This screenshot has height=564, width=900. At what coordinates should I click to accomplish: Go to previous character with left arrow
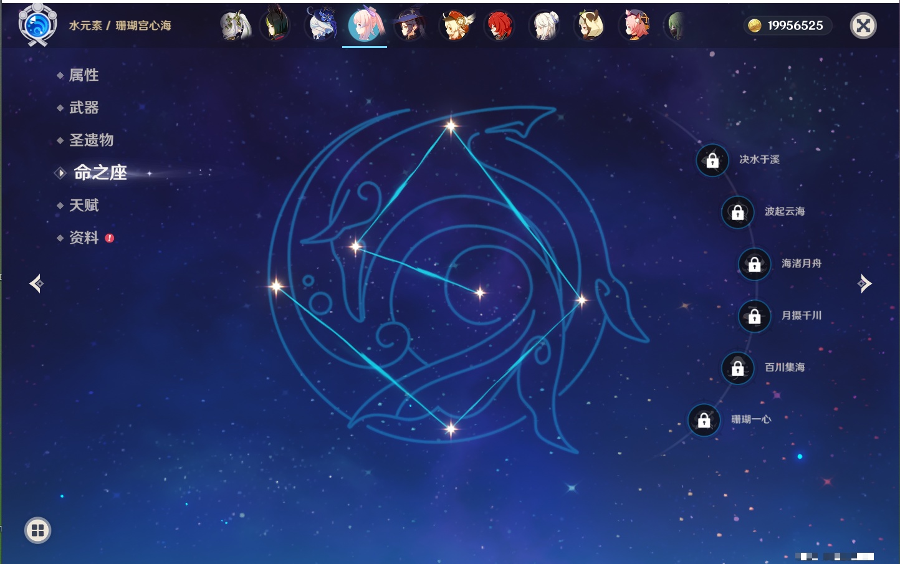(x=36, y=284)
